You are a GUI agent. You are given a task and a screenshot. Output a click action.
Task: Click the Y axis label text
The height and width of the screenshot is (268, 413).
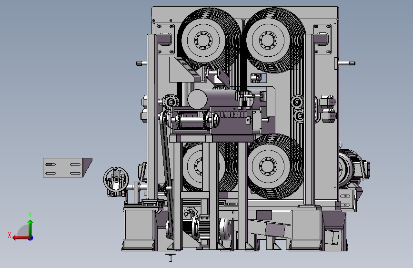(x=30, y=215)
